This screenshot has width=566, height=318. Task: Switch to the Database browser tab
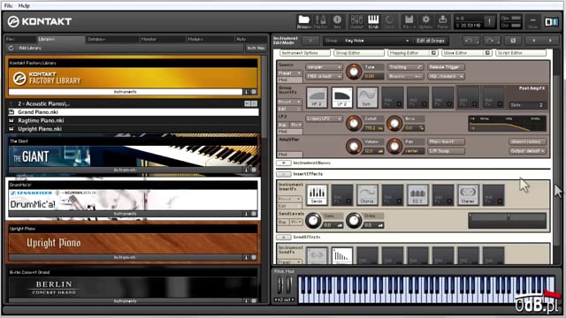[x=112, y=39]
